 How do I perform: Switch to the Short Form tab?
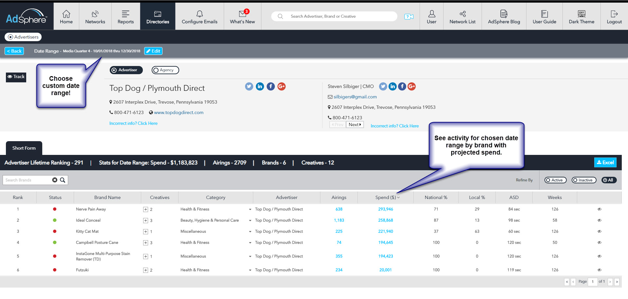coord(24,148)
